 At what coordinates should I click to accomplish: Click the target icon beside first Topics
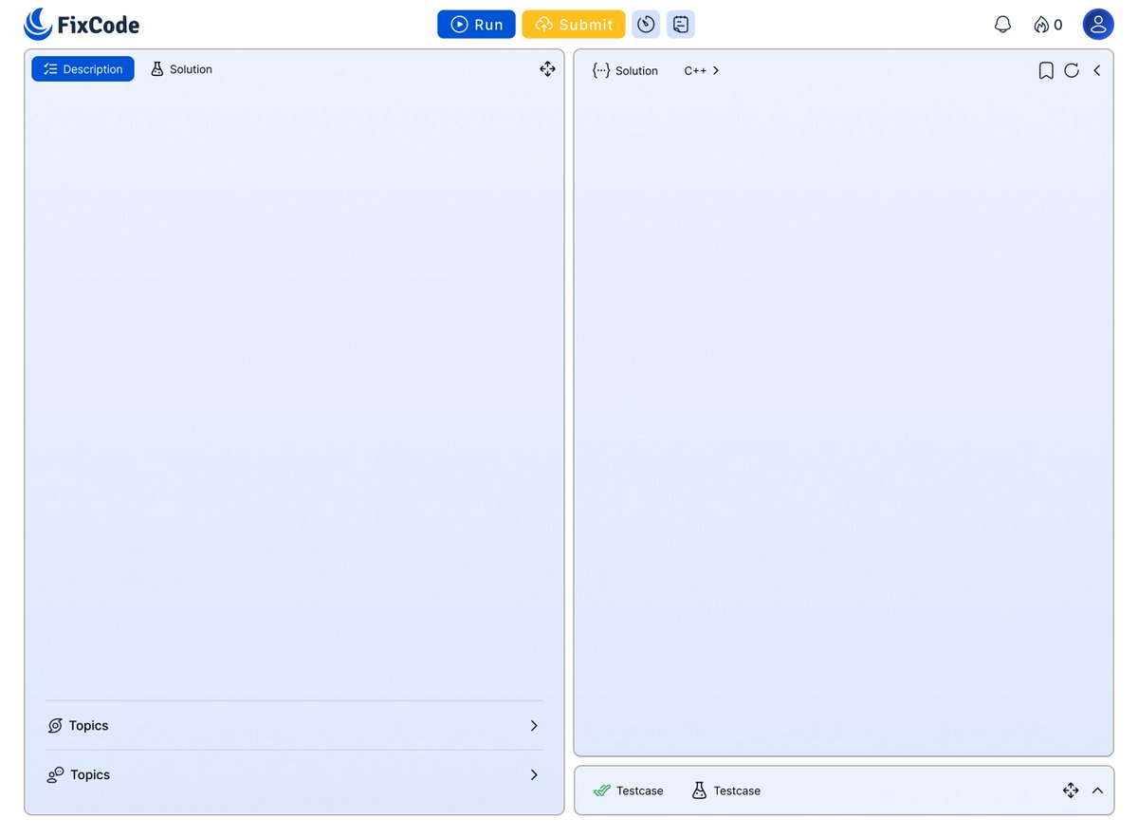click(55, 726)
